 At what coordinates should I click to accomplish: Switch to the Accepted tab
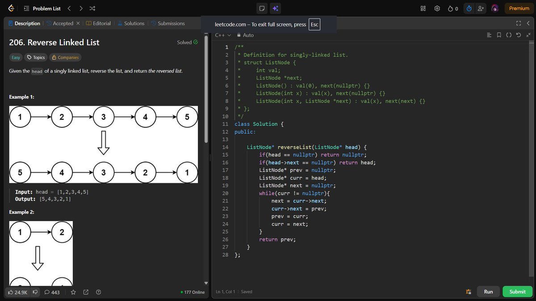click(59, 23)
